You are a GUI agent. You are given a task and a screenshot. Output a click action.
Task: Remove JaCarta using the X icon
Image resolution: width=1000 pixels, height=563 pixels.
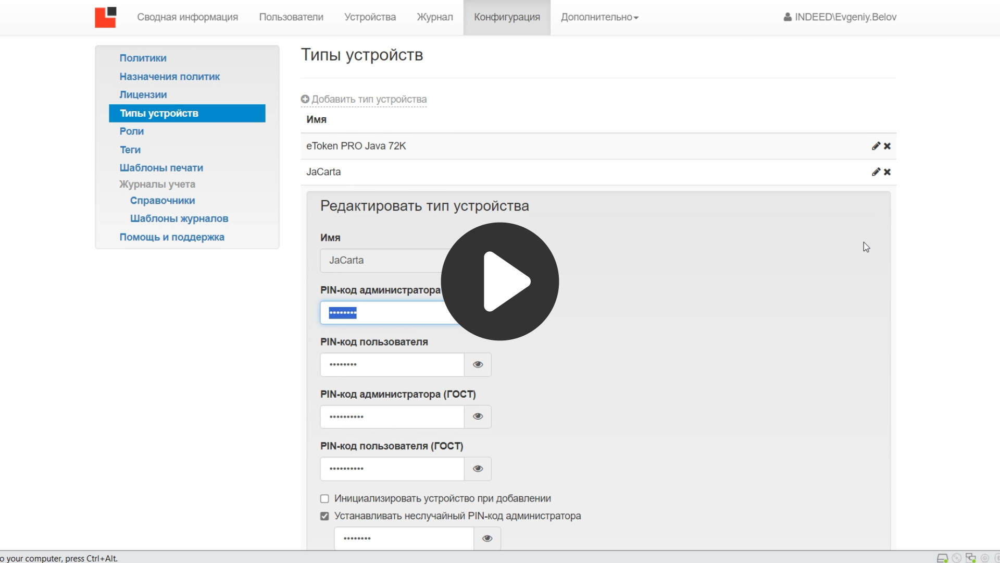(888, 172)
